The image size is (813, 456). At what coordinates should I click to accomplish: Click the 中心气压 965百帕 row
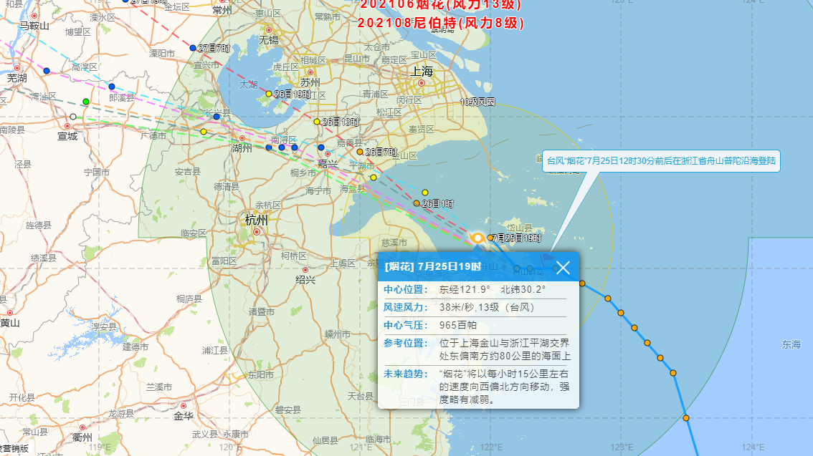click(x=475, y=325)
